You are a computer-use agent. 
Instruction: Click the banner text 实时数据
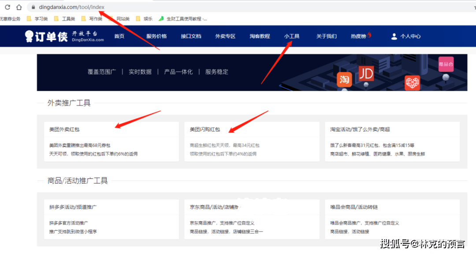(x=140, y=72)
